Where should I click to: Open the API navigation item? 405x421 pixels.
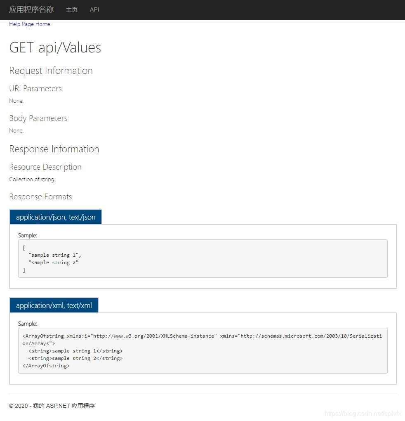(x=94, y=9)
